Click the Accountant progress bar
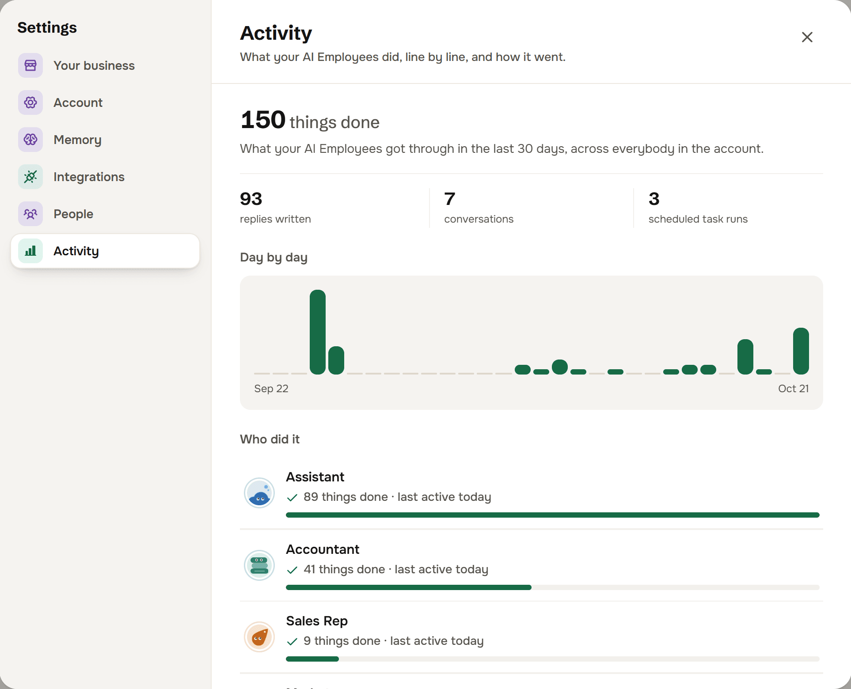The height and width of the screenshot is (689, 851). click(552, 587)
